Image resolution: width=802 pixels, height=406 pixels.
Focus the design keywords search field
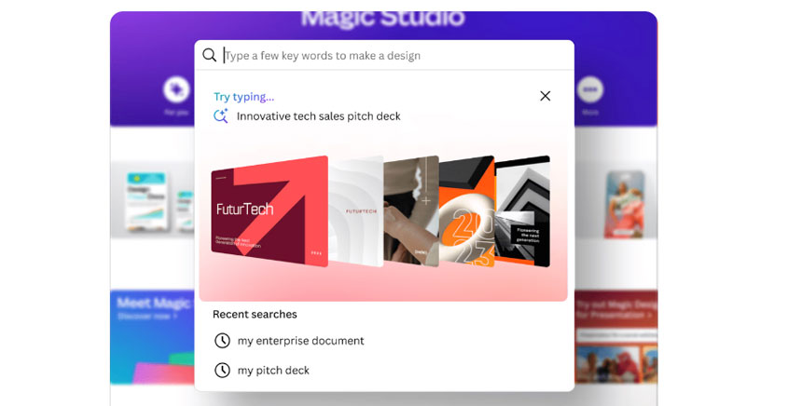[392, 56]
